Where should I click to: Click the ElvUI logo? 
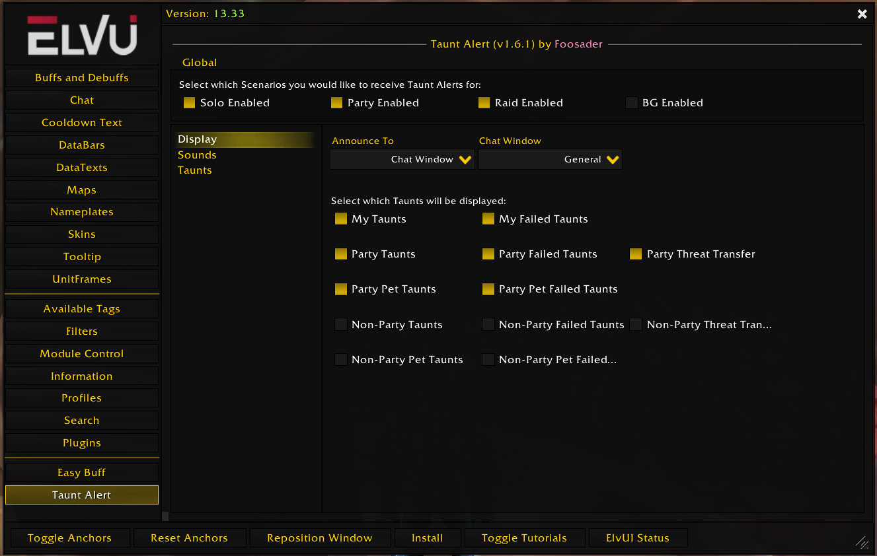pyautogui.click(x=83, y=35)
